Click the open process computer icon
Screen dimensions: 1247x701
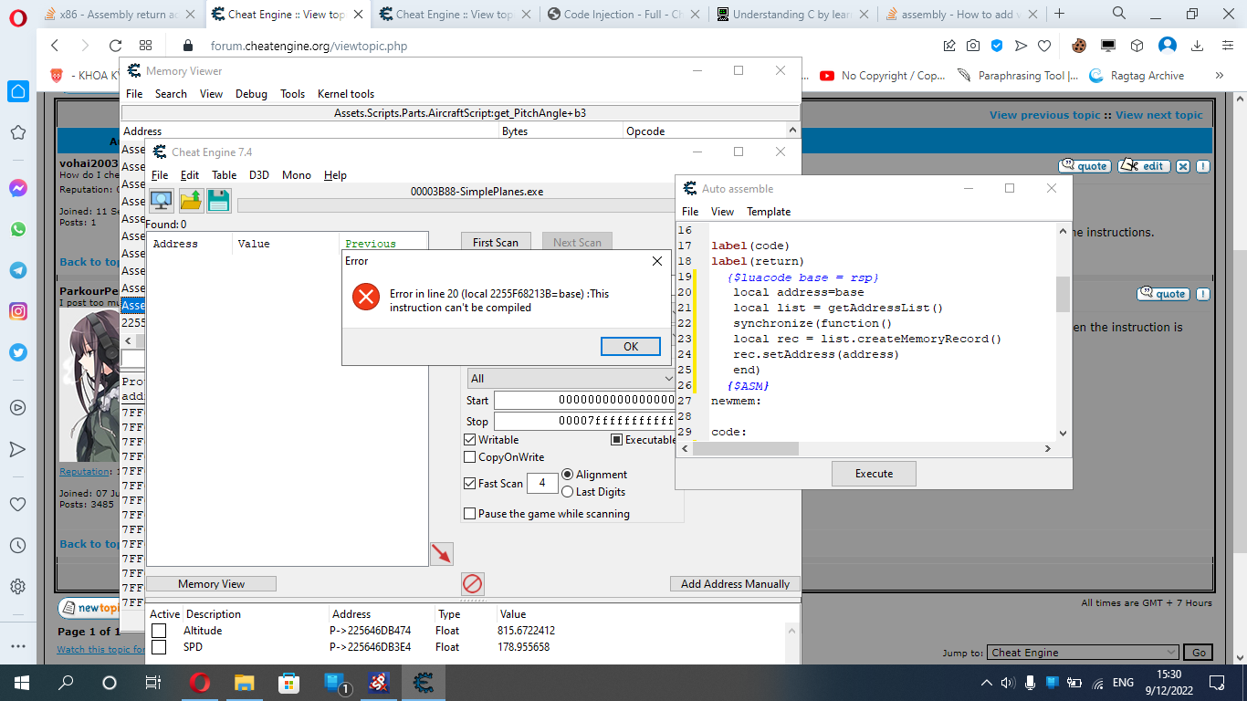(x=162, y=201)
